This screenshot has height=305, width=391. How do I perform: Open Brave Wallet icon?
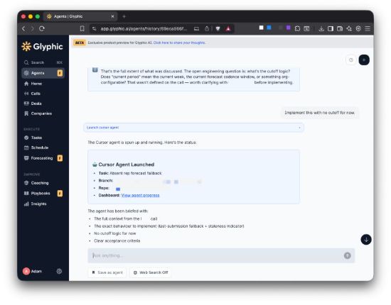point(340,29)
